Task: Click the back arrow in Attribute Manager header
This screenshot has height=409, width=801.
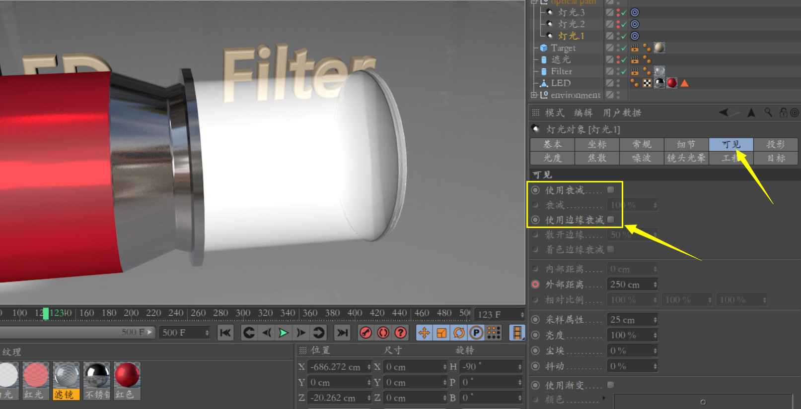Action: coord(724,113)
